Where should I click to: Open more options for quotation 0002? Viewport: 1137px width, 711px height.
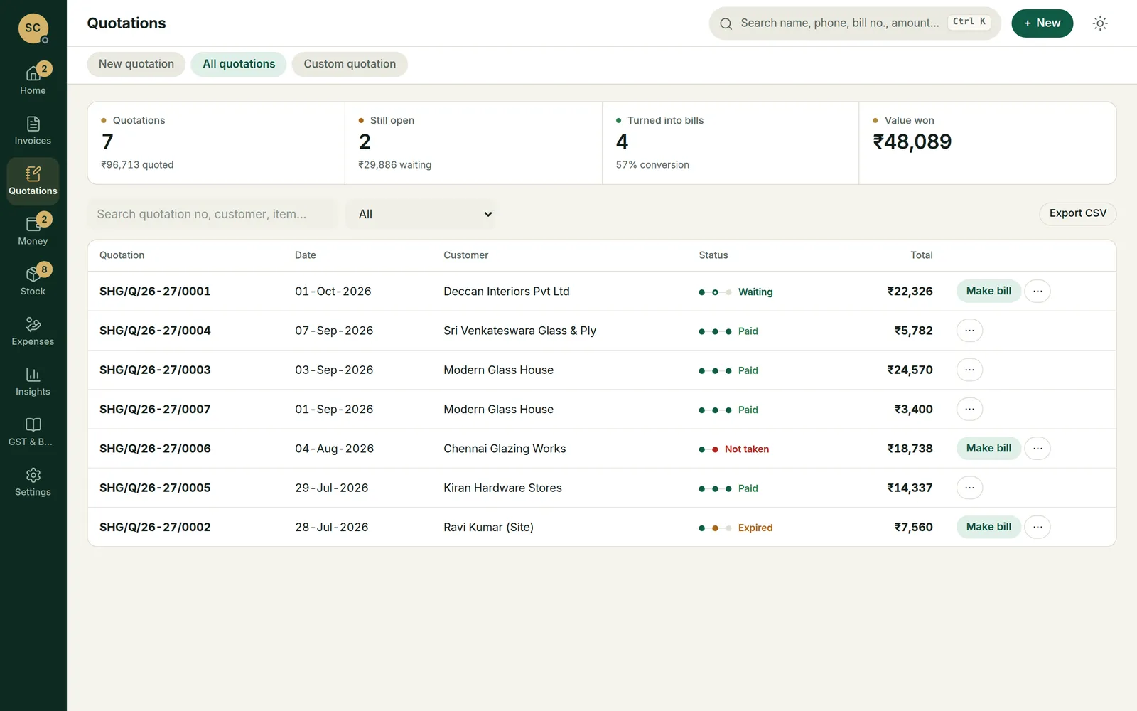[1038, 527]
